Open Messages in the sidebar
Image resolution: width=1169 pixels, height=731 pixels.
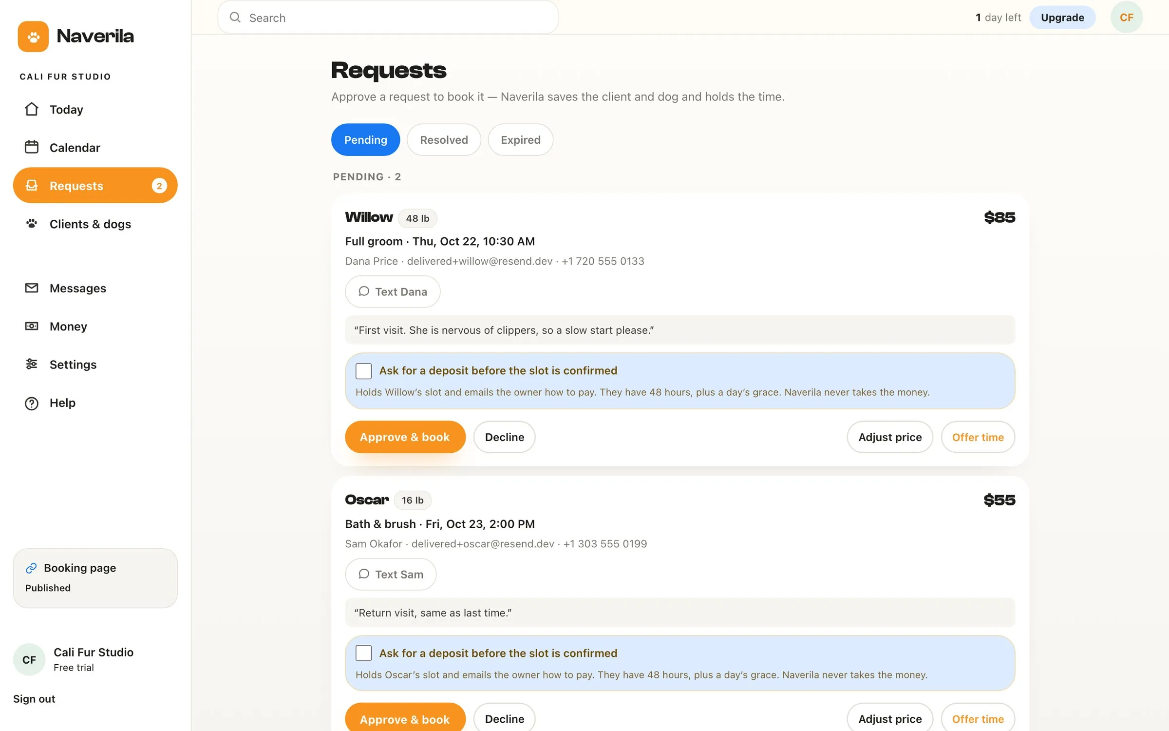coord(95,288)
